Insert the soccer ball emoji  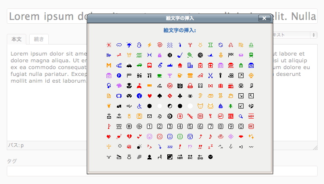click(200, 55)
